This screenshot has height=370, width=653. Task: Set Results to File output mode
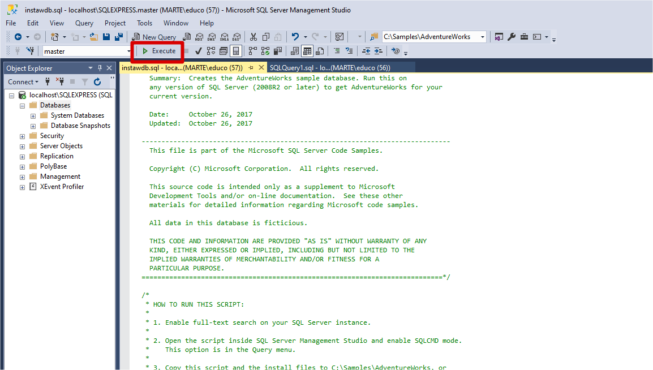(320, 51)
